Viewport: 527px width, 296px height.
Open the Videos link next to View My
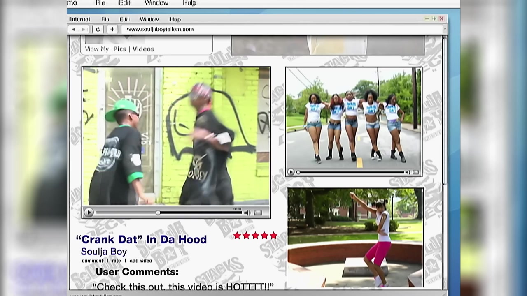[143, 49]
